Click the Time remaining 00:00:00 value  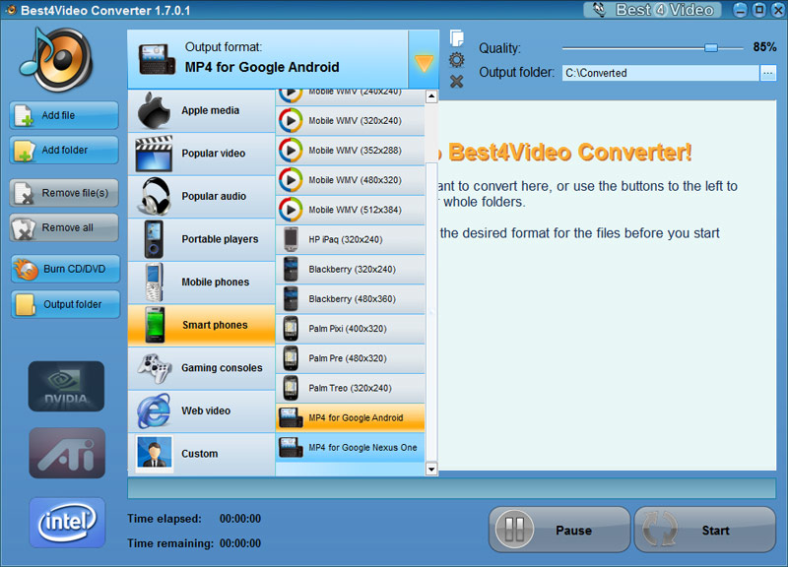240,543
